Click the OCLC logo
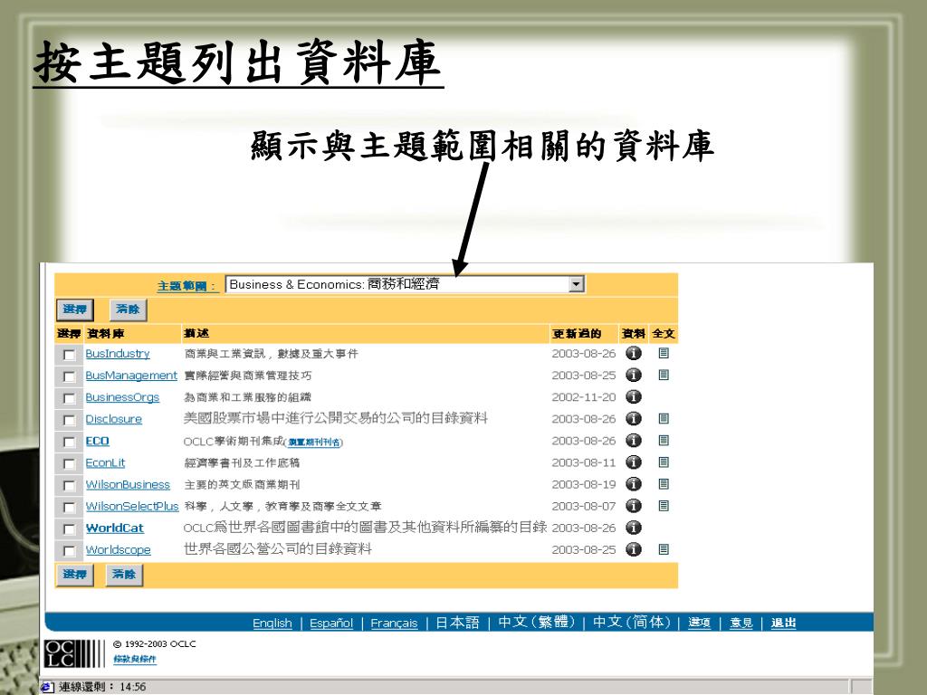 pyautogui.click(x=74, y=653)
